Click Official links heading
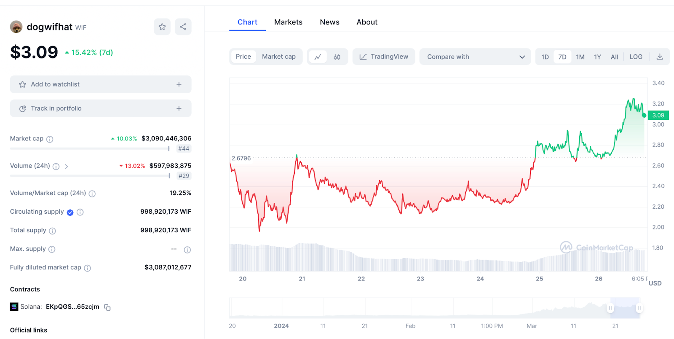 coord(29,330)
